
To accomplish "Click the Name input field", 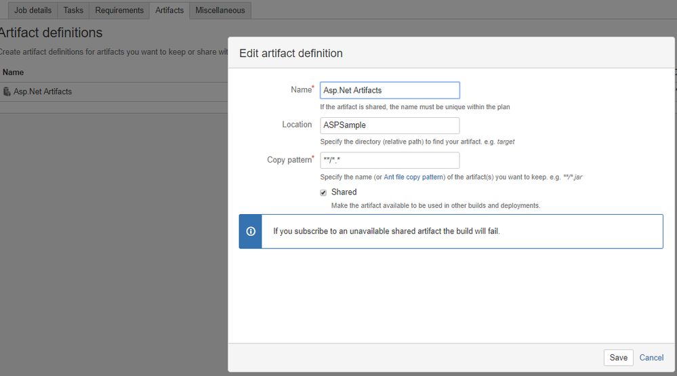I will tap(390, 90).
